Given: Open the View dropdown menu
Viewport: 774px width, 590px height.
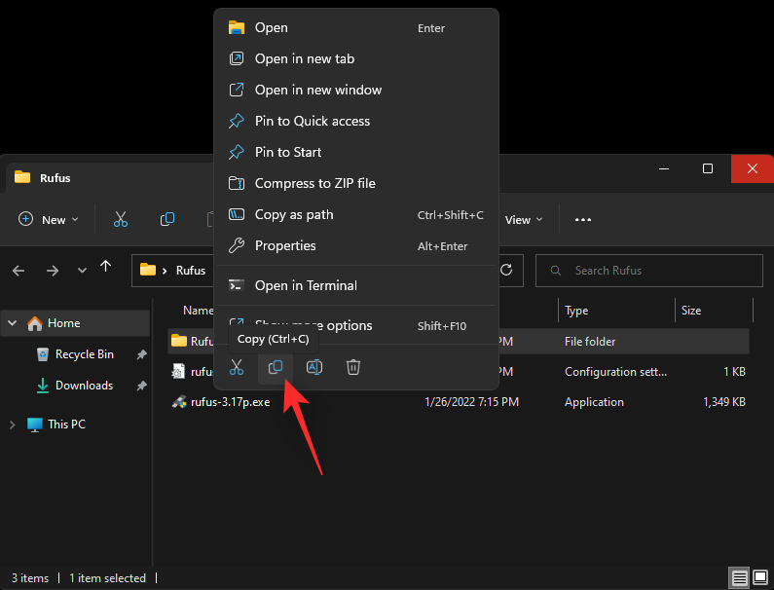Looking at the screenshot, I should (x=524, y=220).
